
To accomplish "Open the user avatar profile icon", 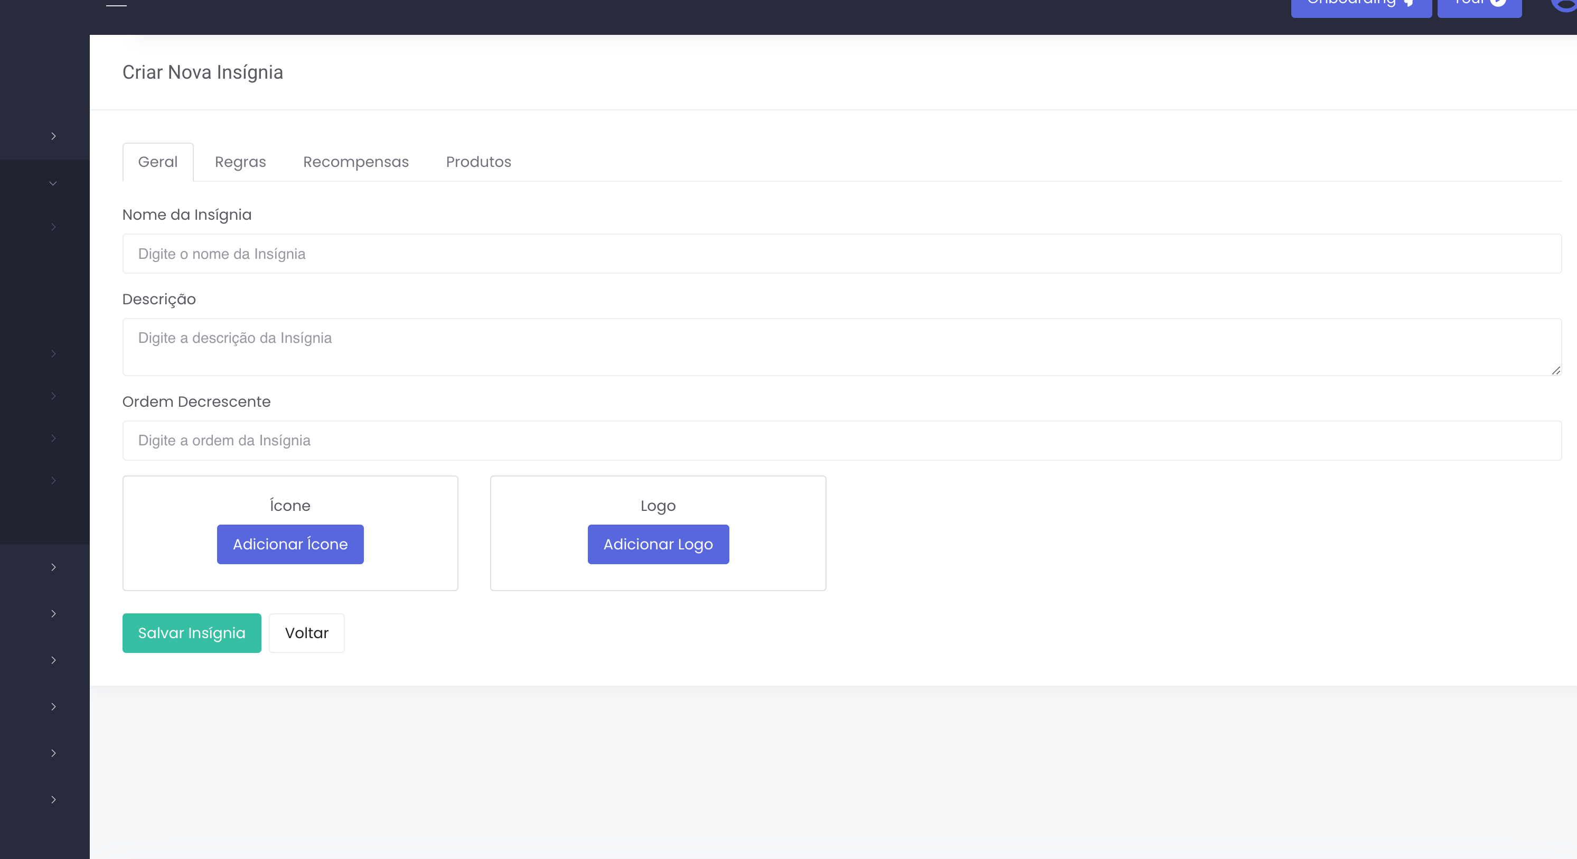I will [1566, 4].
